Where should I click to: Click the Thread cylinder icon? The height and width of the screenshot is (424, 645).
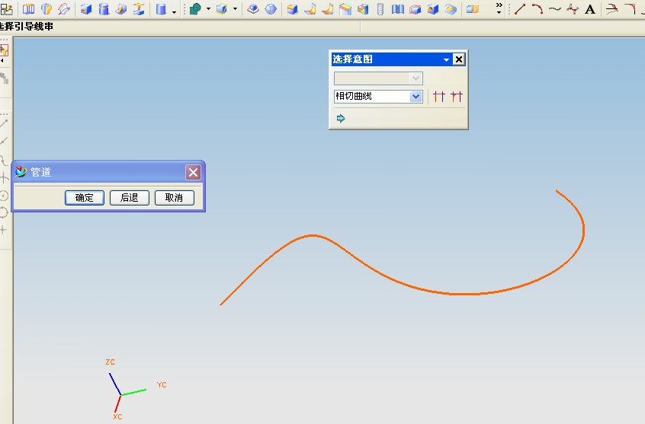pos(380,9)
